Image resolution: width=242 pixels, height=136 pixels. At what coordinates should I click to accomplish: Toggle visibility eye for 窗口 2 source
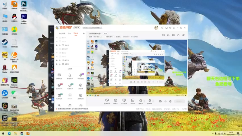coord(57,53)
